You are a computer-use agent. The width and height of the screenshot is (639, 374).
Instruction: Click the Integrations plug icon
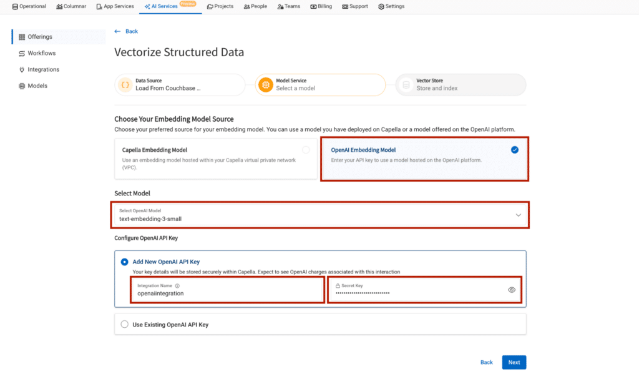coord(22,70)
